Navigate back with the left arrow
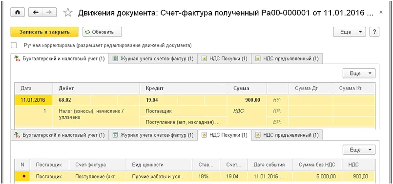 coord(36,12)
